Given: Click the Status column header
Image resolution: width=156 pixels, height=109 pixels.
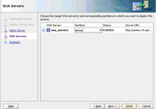Looking at the screenshot, I should [114, 25].
